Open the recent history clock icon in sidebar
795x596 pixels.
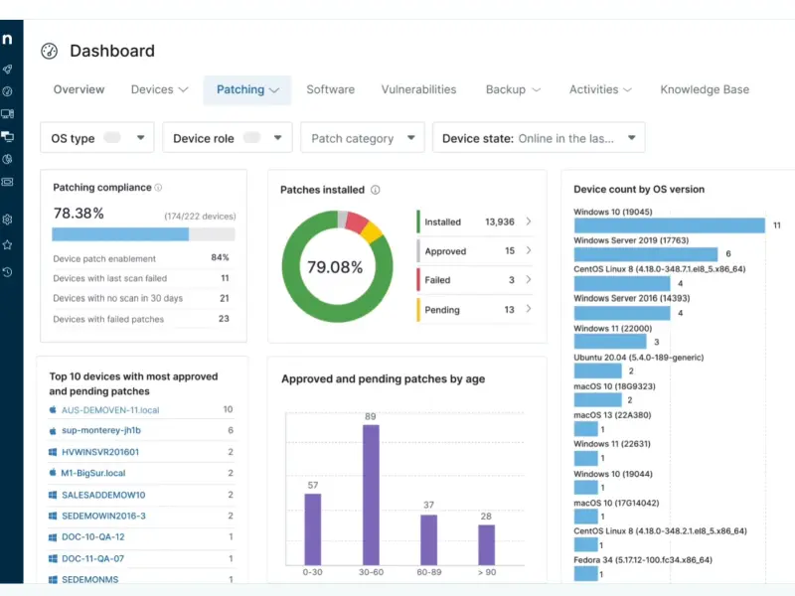pyautogui.click(x=7, y=271)
